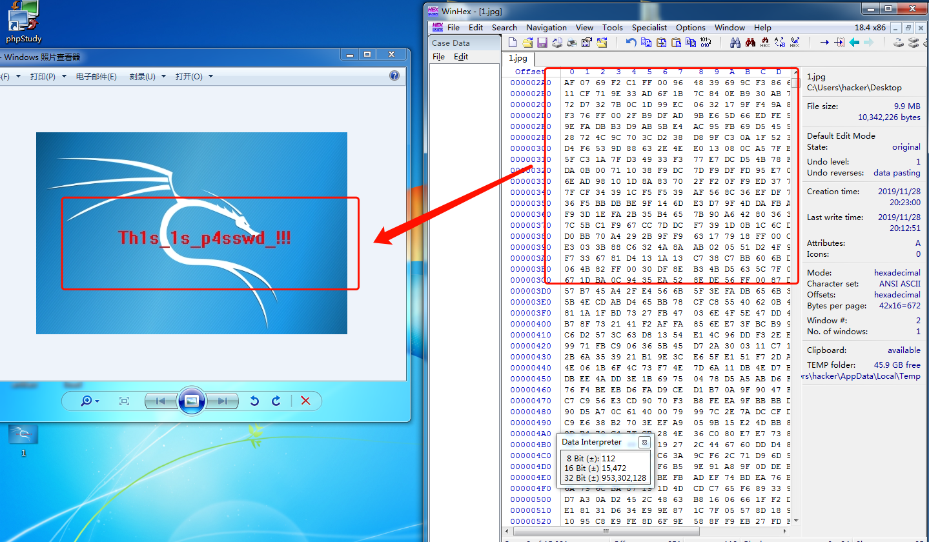
Task: Click the zoom magnifier in photo viewer
Action: pos(87,401)
